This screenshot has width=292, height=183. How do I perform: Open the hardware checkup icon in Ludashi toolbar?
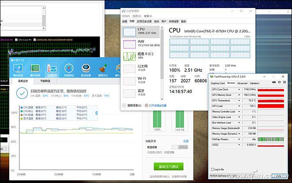coord(18,69)
